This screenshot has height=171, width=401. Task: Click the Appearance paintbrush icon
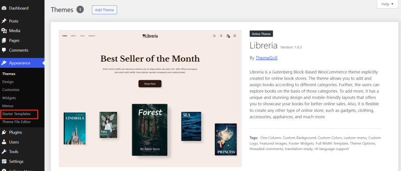coord(4,63)
